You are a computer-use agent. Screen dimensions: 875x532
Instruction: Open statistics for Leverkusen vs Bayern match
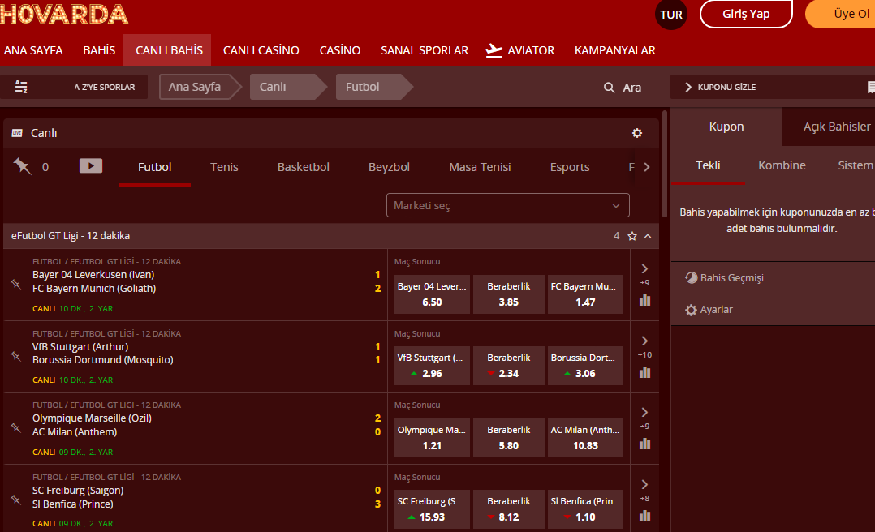(x=644, y=300)
